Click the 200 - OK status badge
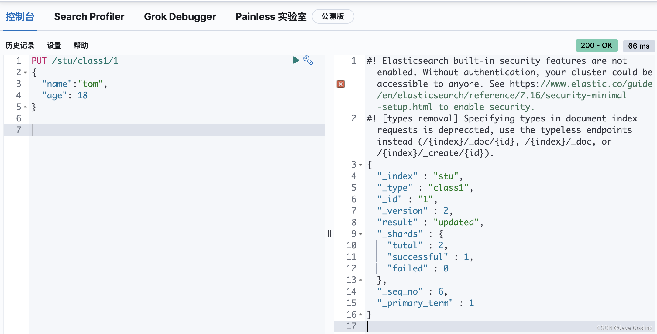 [x=596, y=46]
